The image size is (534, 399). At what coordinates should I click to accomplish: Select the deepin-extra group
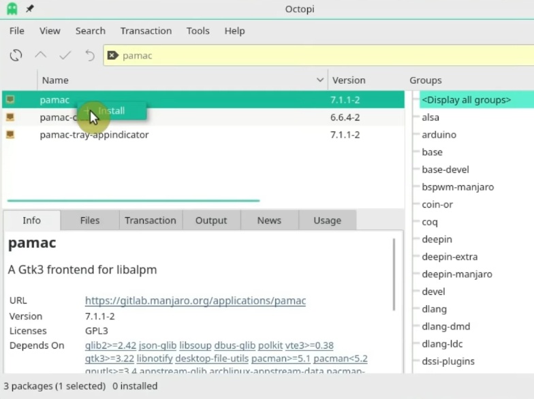450,257
